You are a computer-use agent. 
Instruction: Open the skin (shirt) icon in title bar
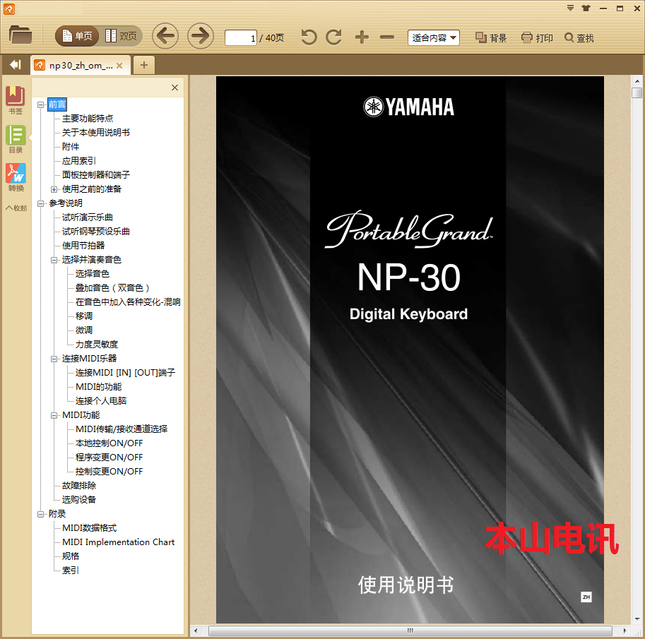coord(586,8)
